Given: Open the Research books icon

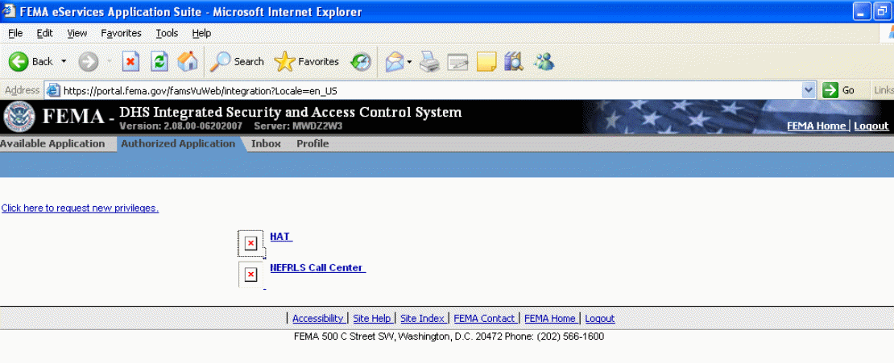Looking at the screenshot, I should (x=514, y=61).
